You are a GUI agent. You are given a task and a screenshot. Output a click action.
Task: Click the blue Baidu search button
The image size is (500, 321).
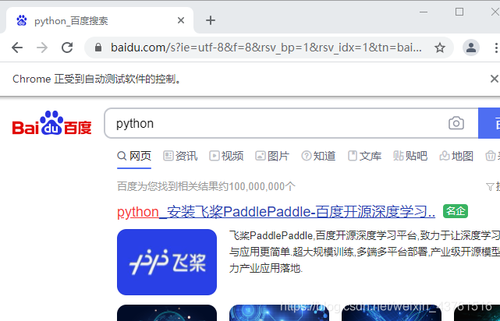pyautogui.click(x=489, y=123)
